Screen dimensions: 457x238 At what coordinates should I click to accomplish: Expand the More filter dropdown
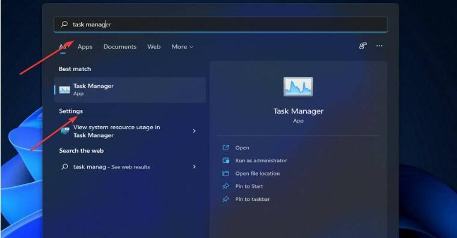pos(182,47)
